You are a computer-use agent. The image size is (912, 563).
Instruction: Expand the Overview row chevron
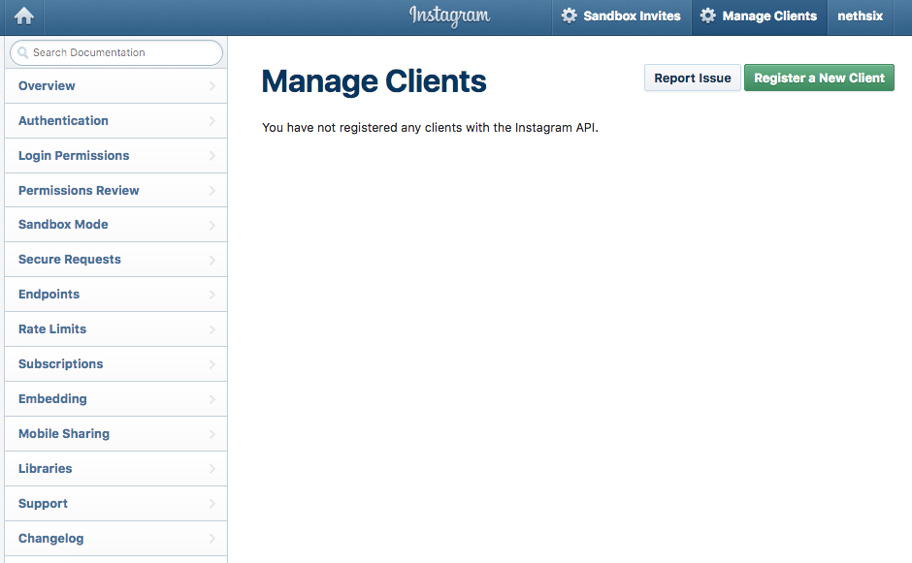pos(212,86)
